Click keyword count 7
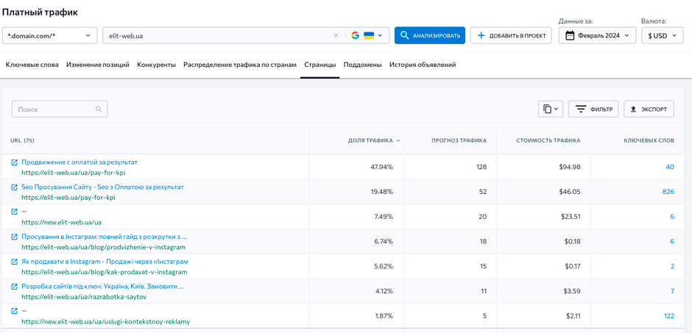Screen dimensions: 692x333 pyautogui.click(x=672, y=291)
